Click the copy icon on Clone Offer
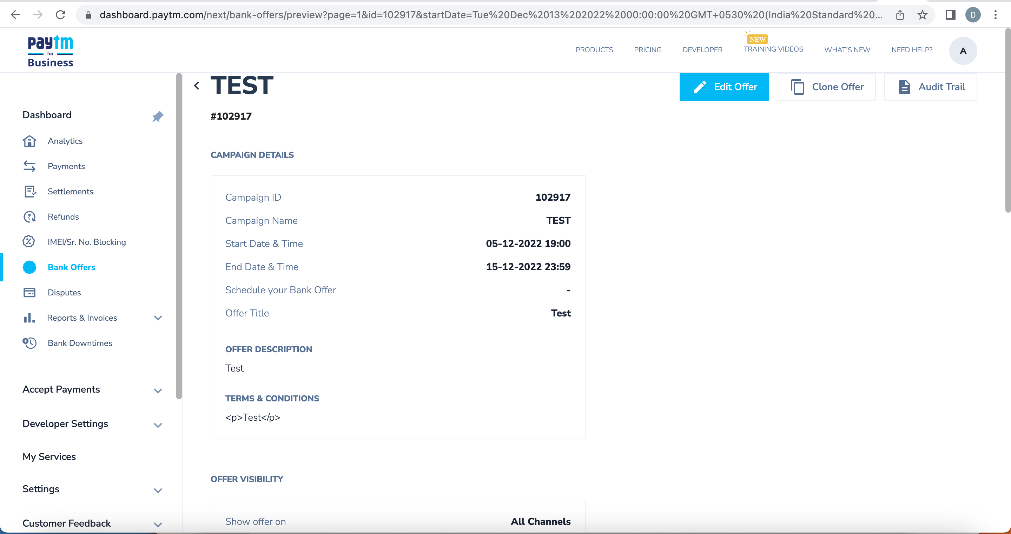The width and height of the screenshot is (1011, 534). (797, 87)
